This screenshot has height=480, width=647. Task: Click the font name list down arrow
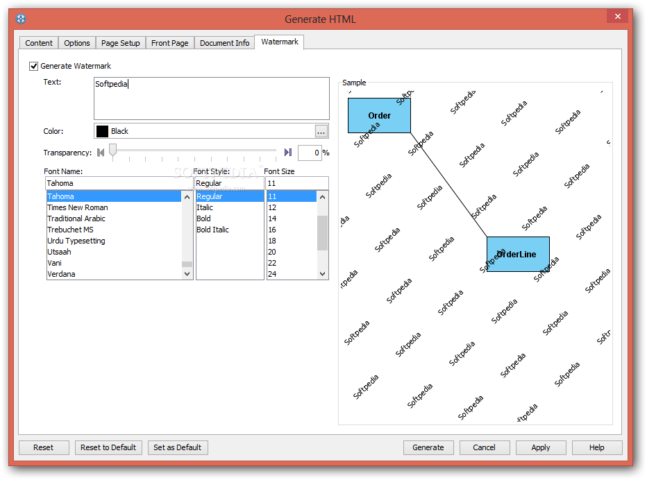187,274
